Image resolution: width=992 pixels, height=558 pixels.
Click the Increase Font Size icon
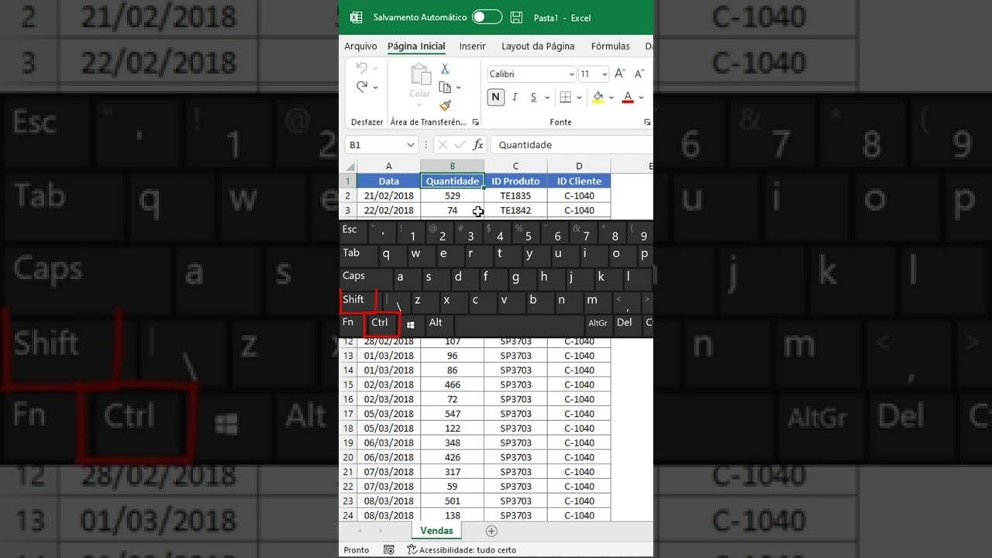620,74
